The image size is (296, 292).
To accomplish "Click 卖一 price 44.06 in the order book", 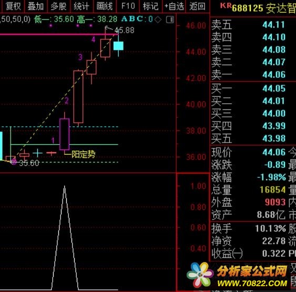I will click(274, 75).
